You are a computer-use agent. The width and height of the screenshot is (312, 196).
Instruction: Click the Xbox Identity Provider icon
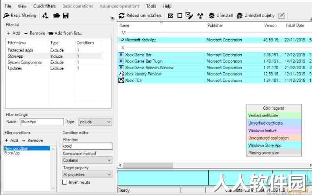[x=121, y=74]
